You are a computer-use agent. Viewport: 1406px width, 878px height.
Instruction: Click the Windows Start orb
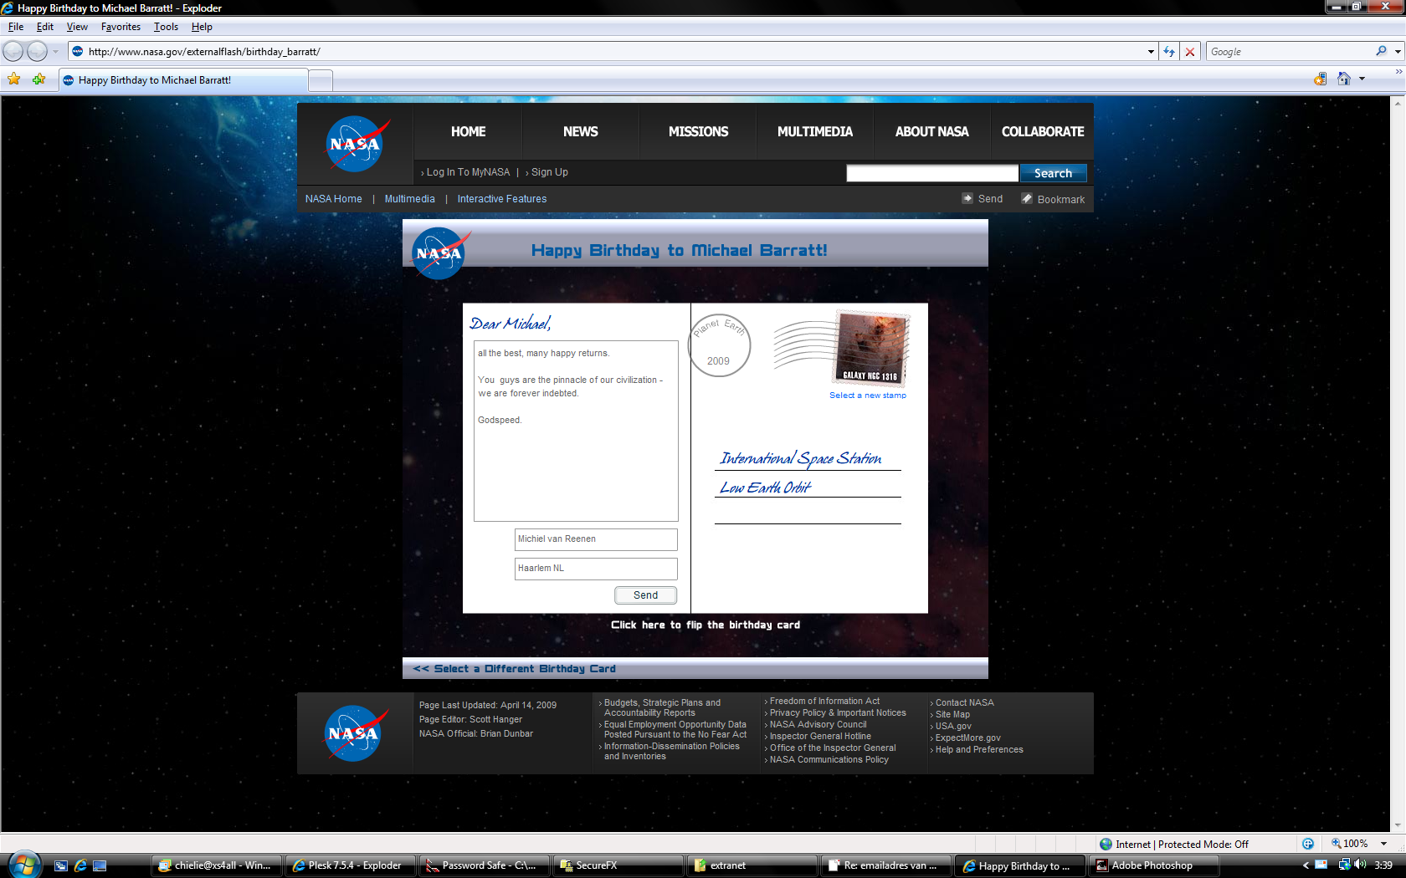tap(23, 865)
